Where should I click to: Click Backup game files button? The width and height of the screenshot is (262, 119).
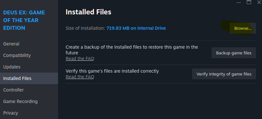[234, 53]
